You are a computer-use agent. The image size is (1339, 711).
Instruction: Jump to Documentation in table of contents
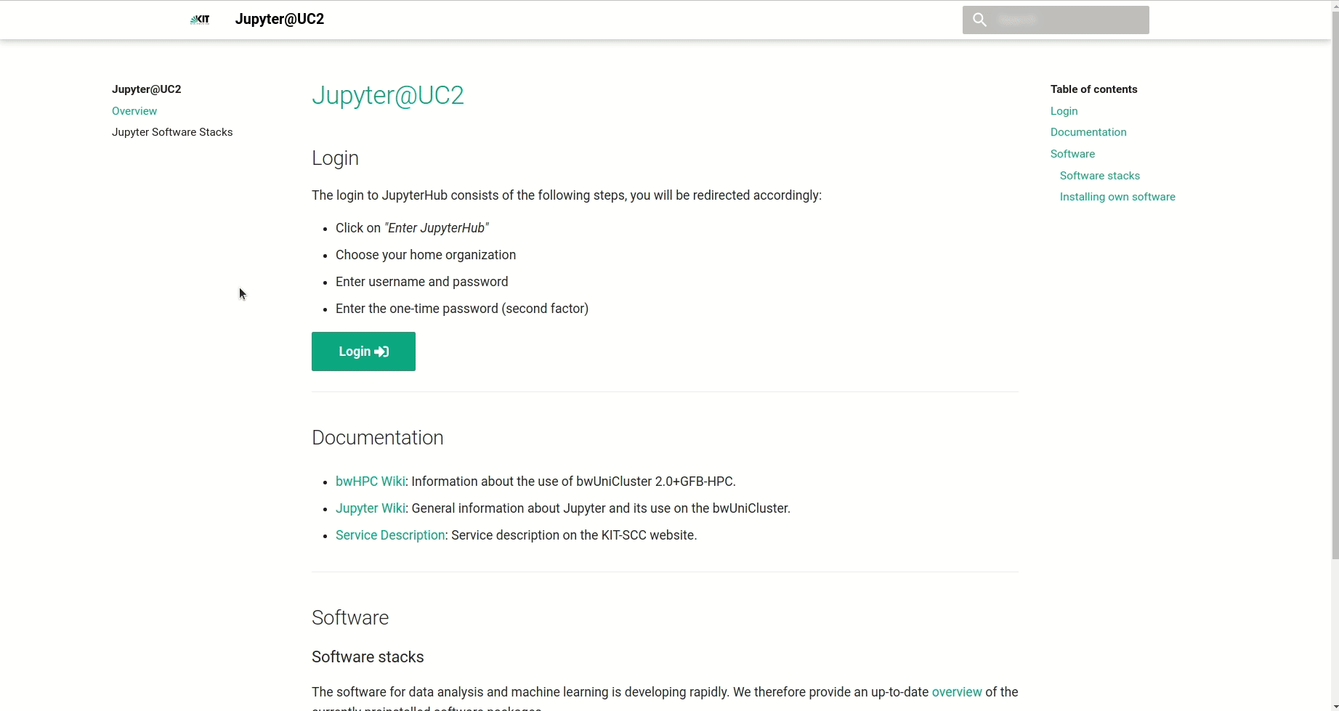point(1088,132)
